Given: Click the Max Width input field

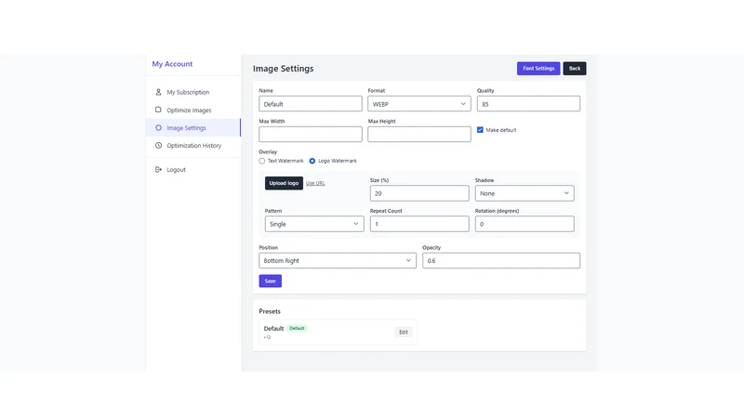Looking at the screenshot, I should (311, 134).
